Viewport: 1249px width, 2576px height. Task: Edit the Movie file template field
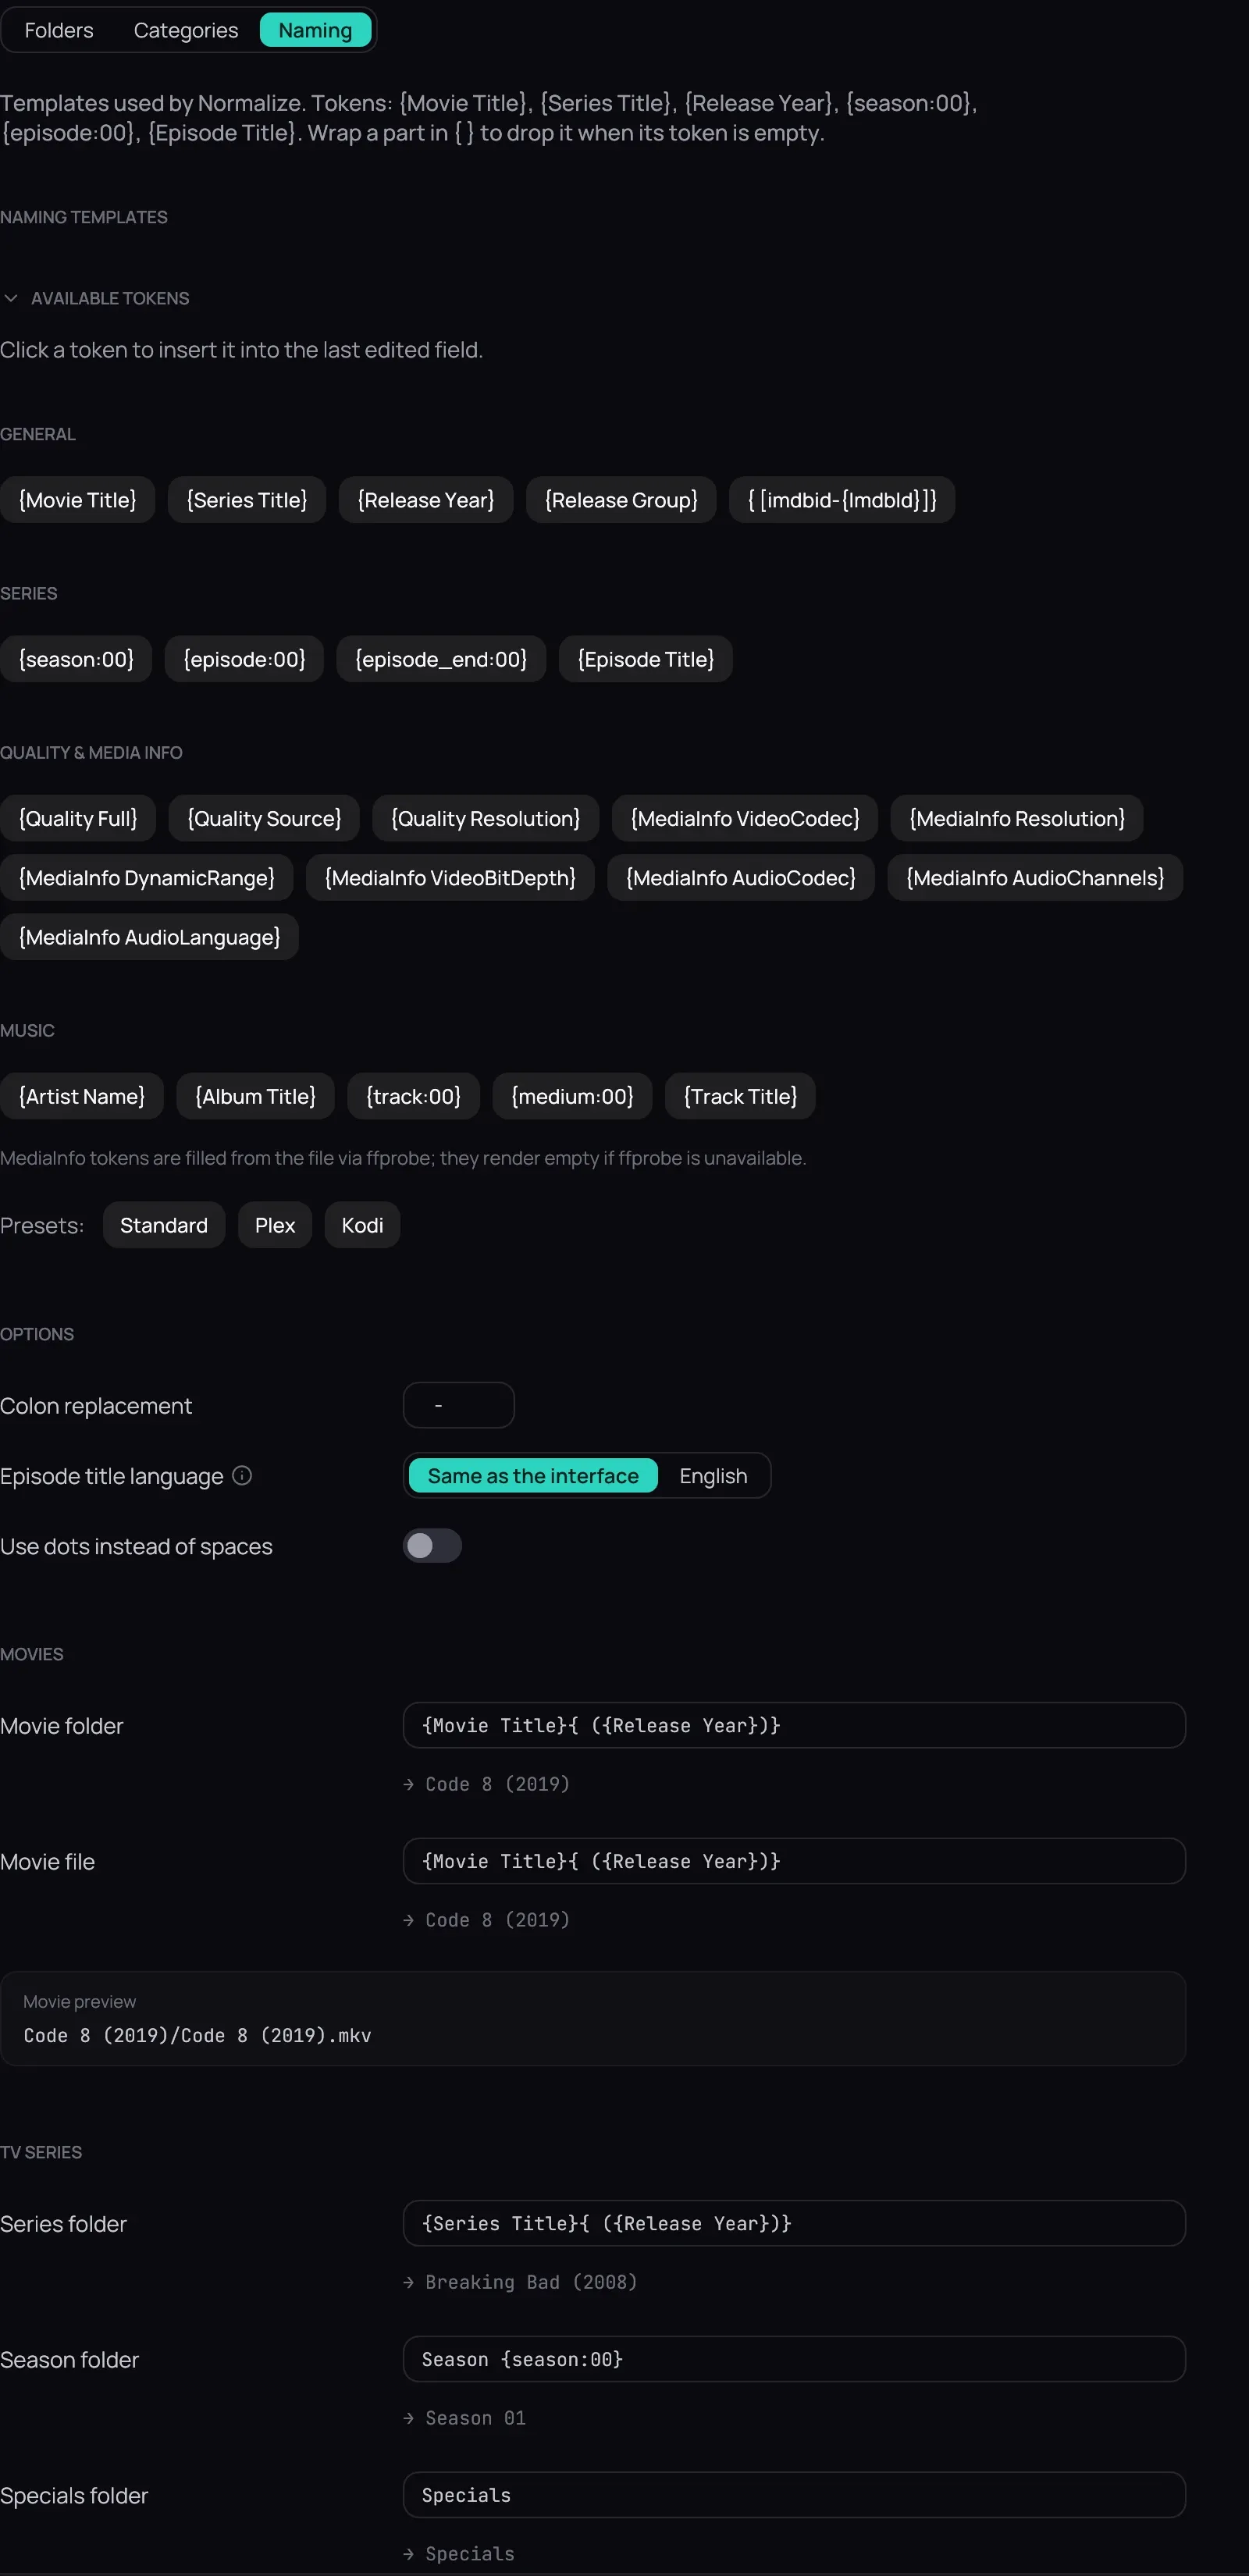[x=794, y=1861]
